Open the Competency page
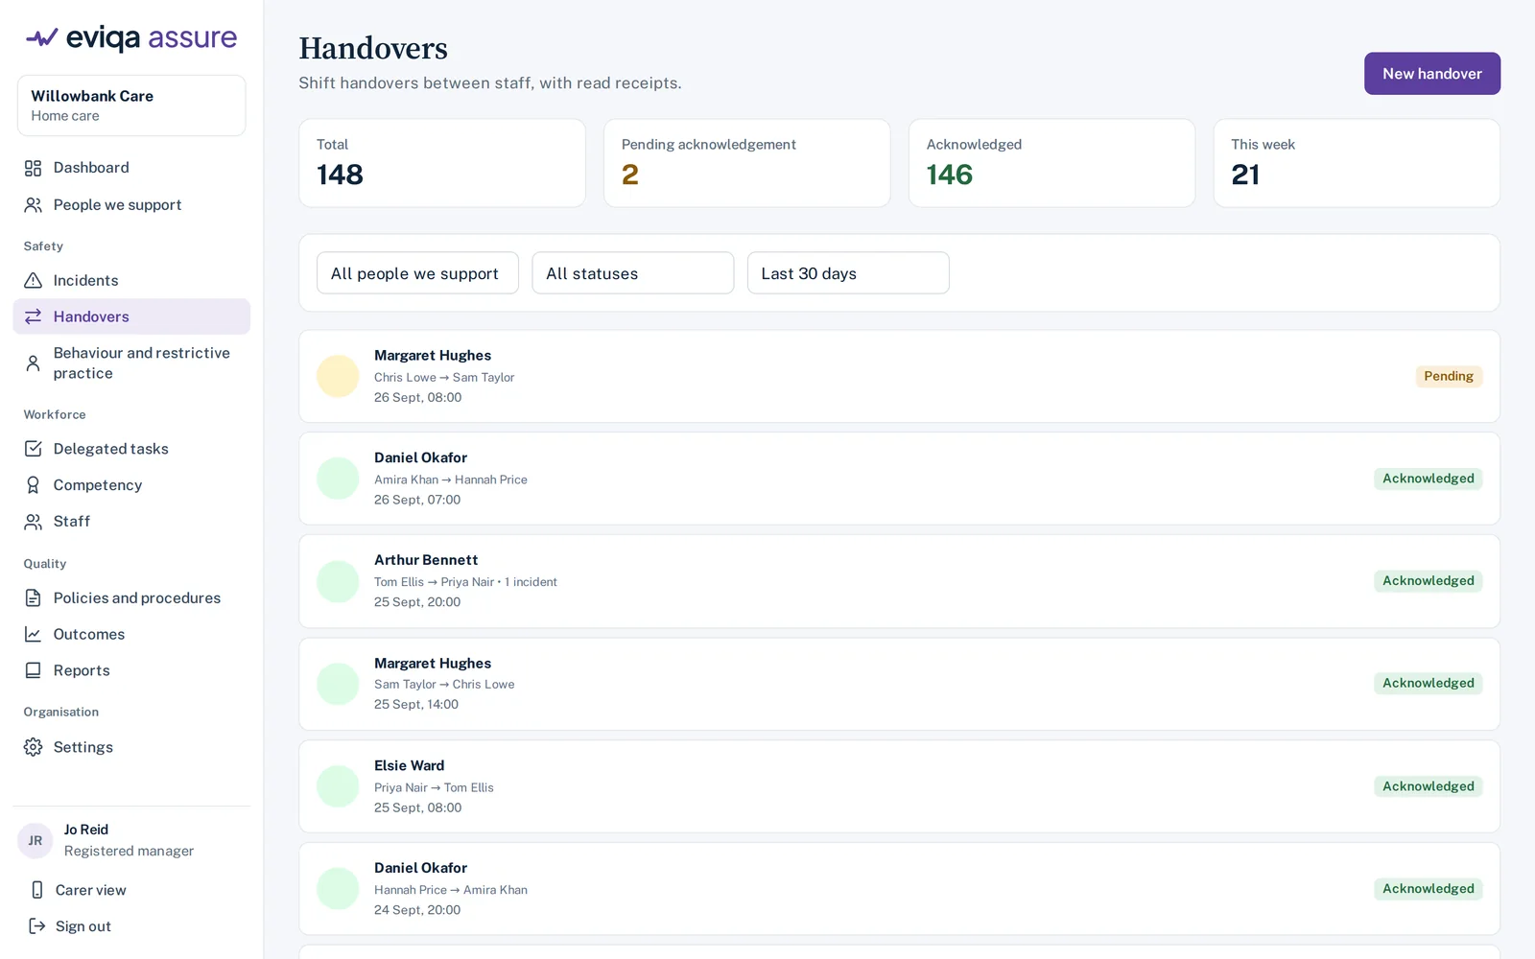 tap(131, 485)
